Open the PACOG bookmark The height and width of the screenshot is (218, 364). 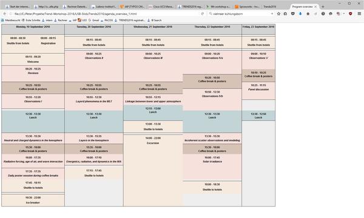[x=107, y=21]
